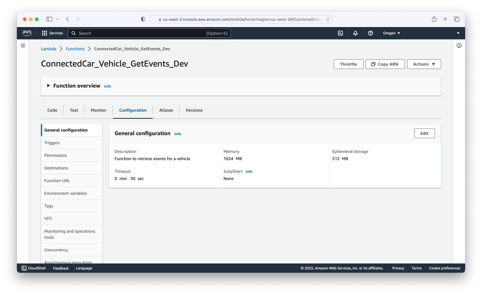Click the Safari sidebar toggle icon
The width and height of the screenshot is (482, 295).
[49, 19]
